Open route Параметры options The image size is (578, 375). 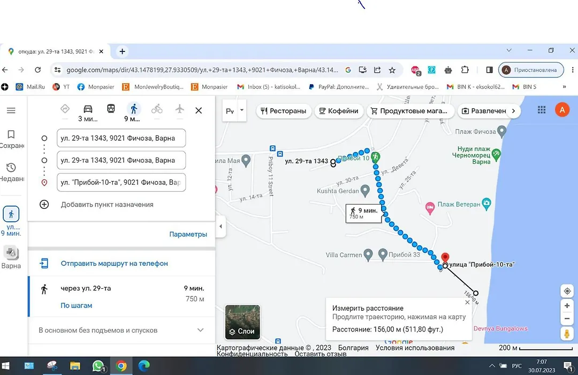[188, 235]
